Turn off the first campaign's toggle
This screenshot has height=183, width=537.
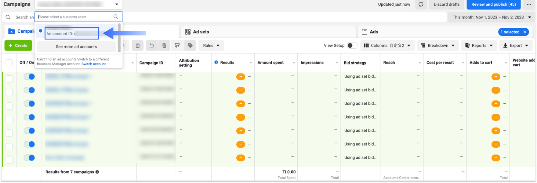coord(29,77)
